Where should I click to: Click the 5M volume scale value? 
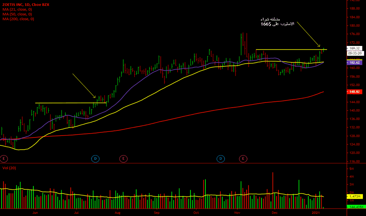point(351,168)
